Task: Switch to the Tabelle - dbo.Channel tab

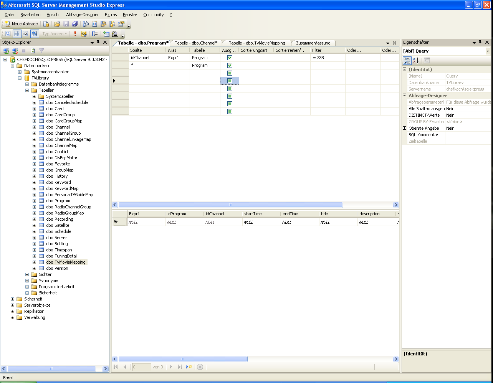Action: coord(196,43)
